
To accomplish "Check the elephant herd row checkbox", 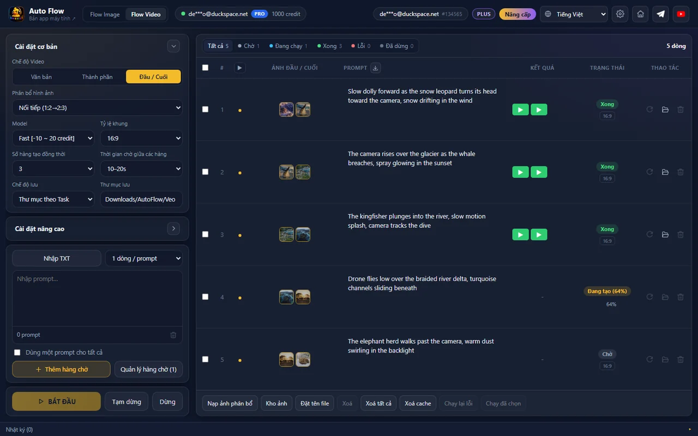I will click(205, 359).
